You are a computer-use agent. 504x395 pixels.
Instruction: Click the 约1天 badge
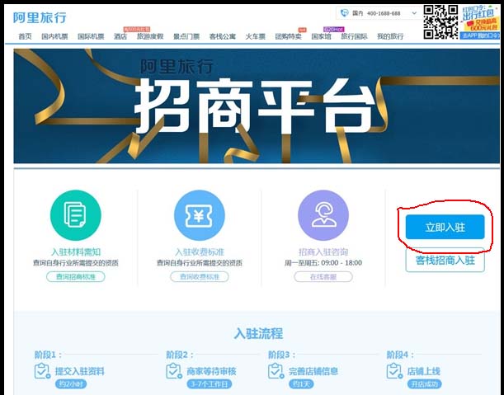tap(301, 384)
